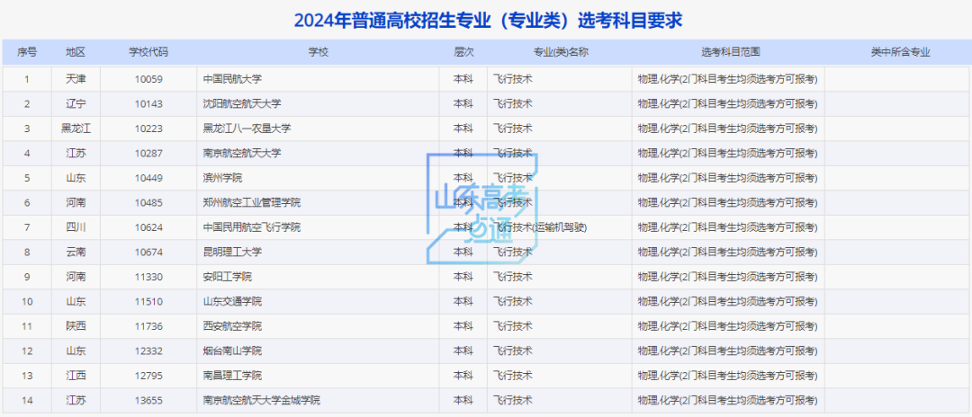Select school code 12795 cell

pyautogui.click(x=148, y=376)
